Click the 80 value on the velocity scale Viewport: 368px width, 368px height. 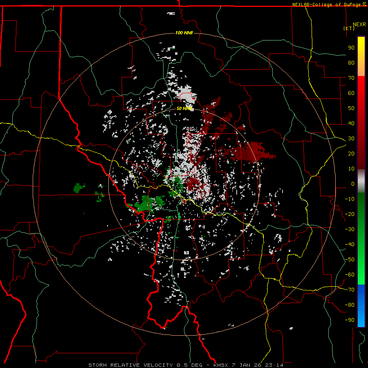coord(351,63)
